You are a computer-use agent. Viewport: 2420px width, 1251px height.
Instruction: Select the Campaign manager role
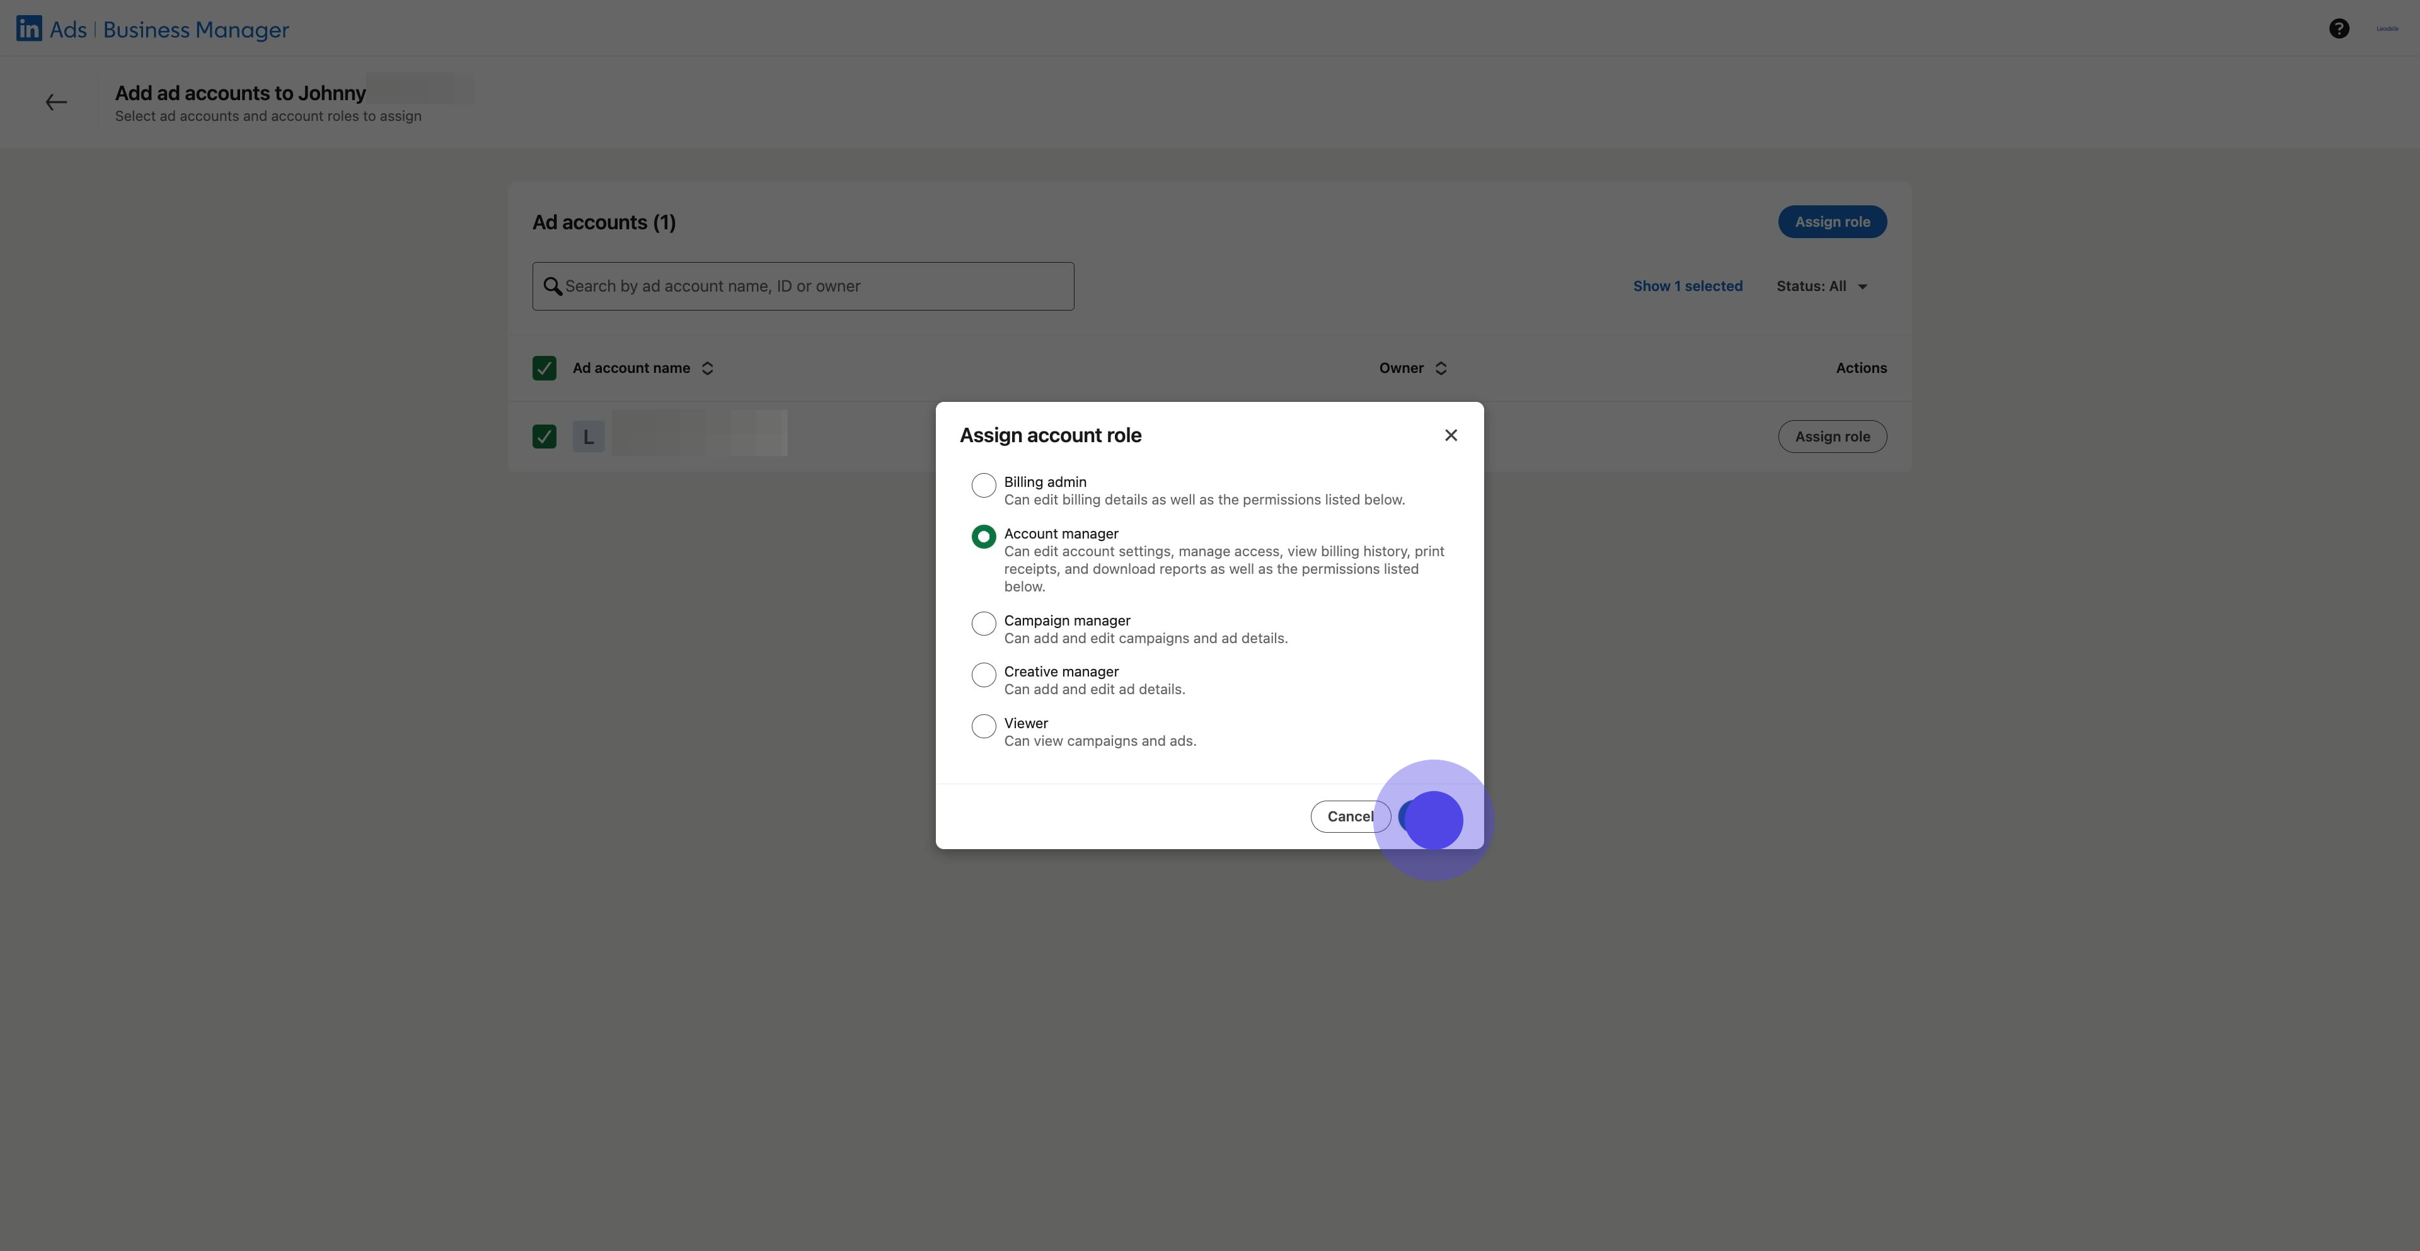pos(984,624)
